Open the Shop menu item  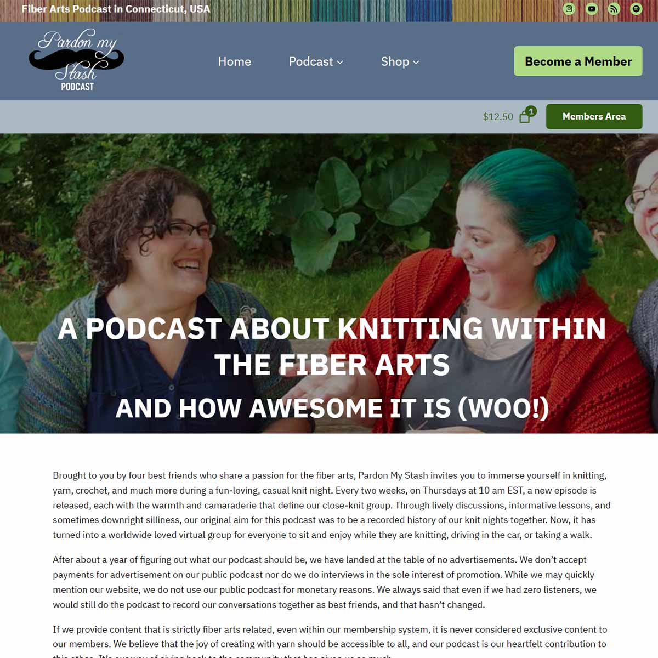(x=395, y=61)
